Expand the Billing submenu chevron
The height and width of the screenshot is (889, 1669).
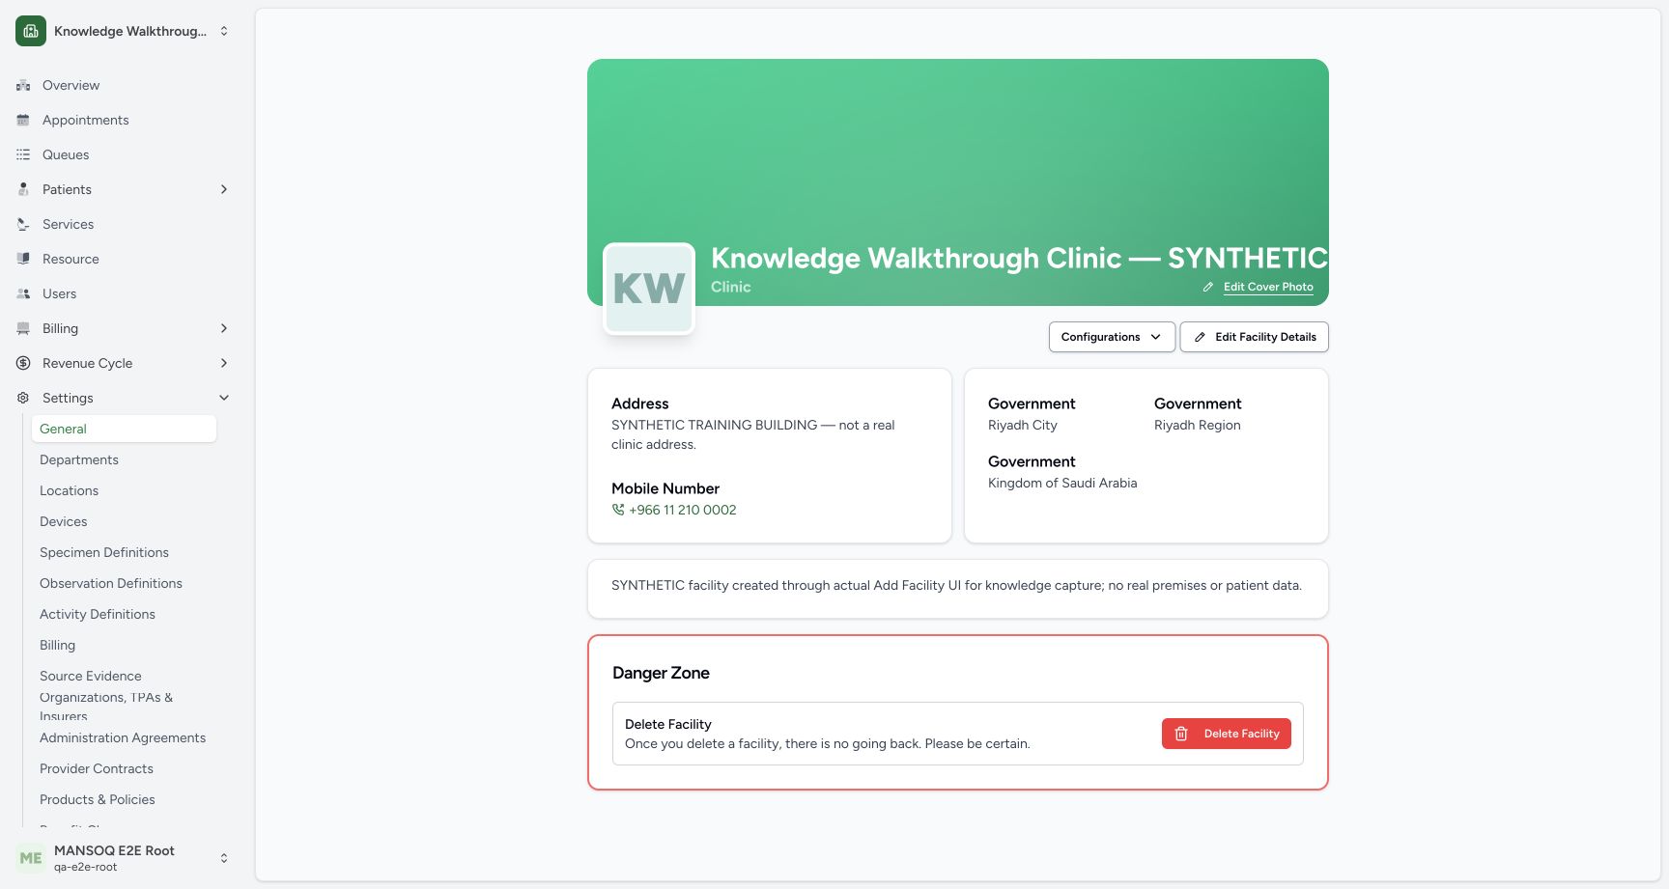224,328
